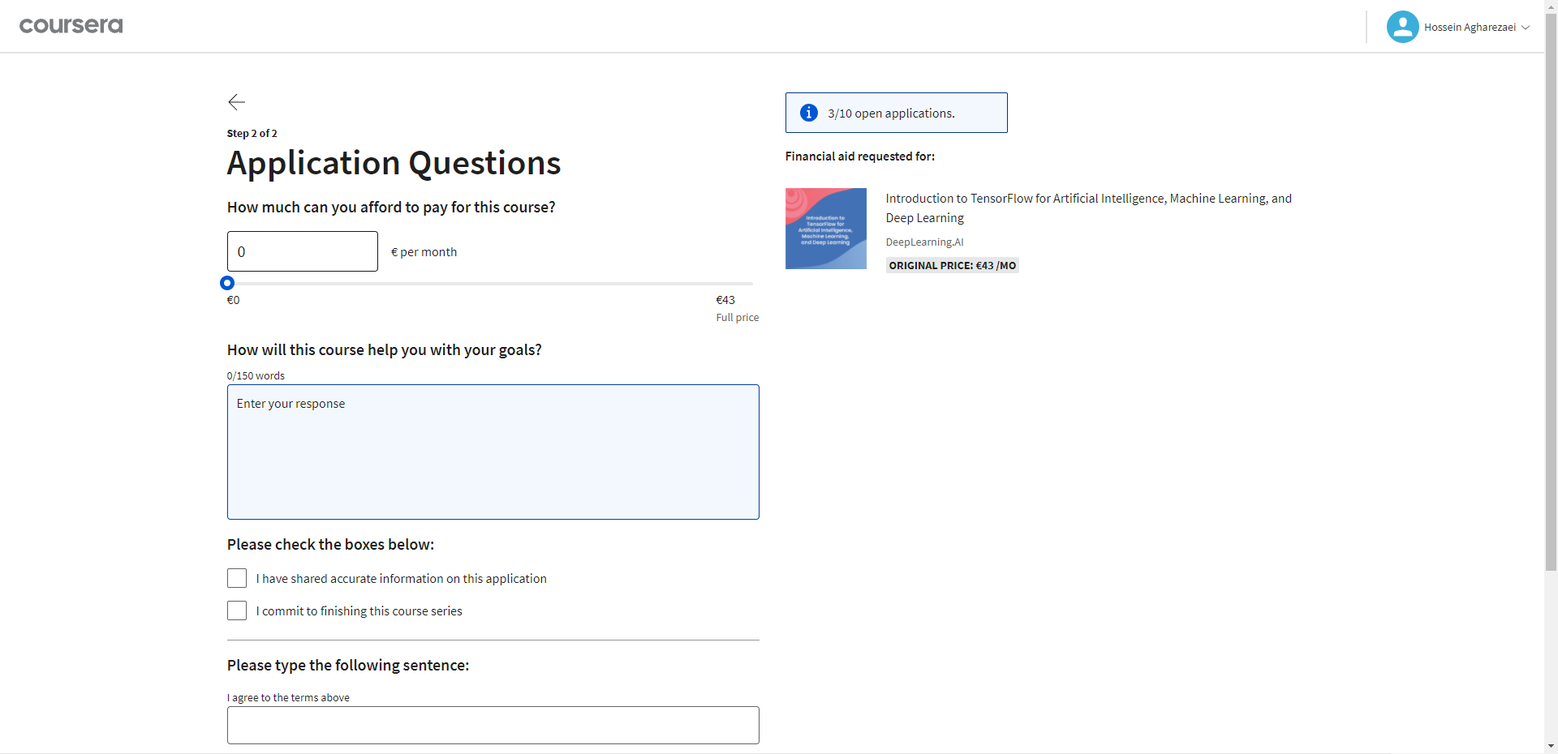Click the scrollbar down arrow
The height and width of the screenshot is (754, 1558).
(x=1550, y=747)
